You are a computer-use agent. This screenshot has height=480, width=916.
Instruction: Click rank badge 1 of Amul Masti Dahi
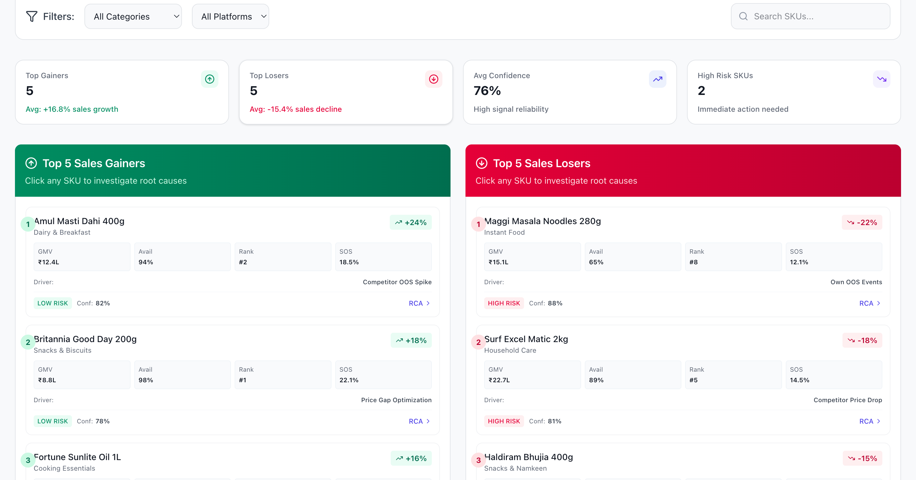coord(28,224)
